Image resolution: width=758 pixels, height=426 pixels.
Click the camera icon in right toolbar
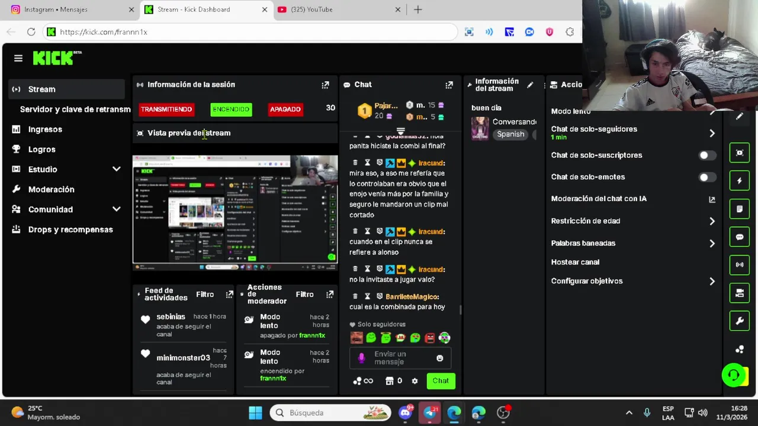740,293
